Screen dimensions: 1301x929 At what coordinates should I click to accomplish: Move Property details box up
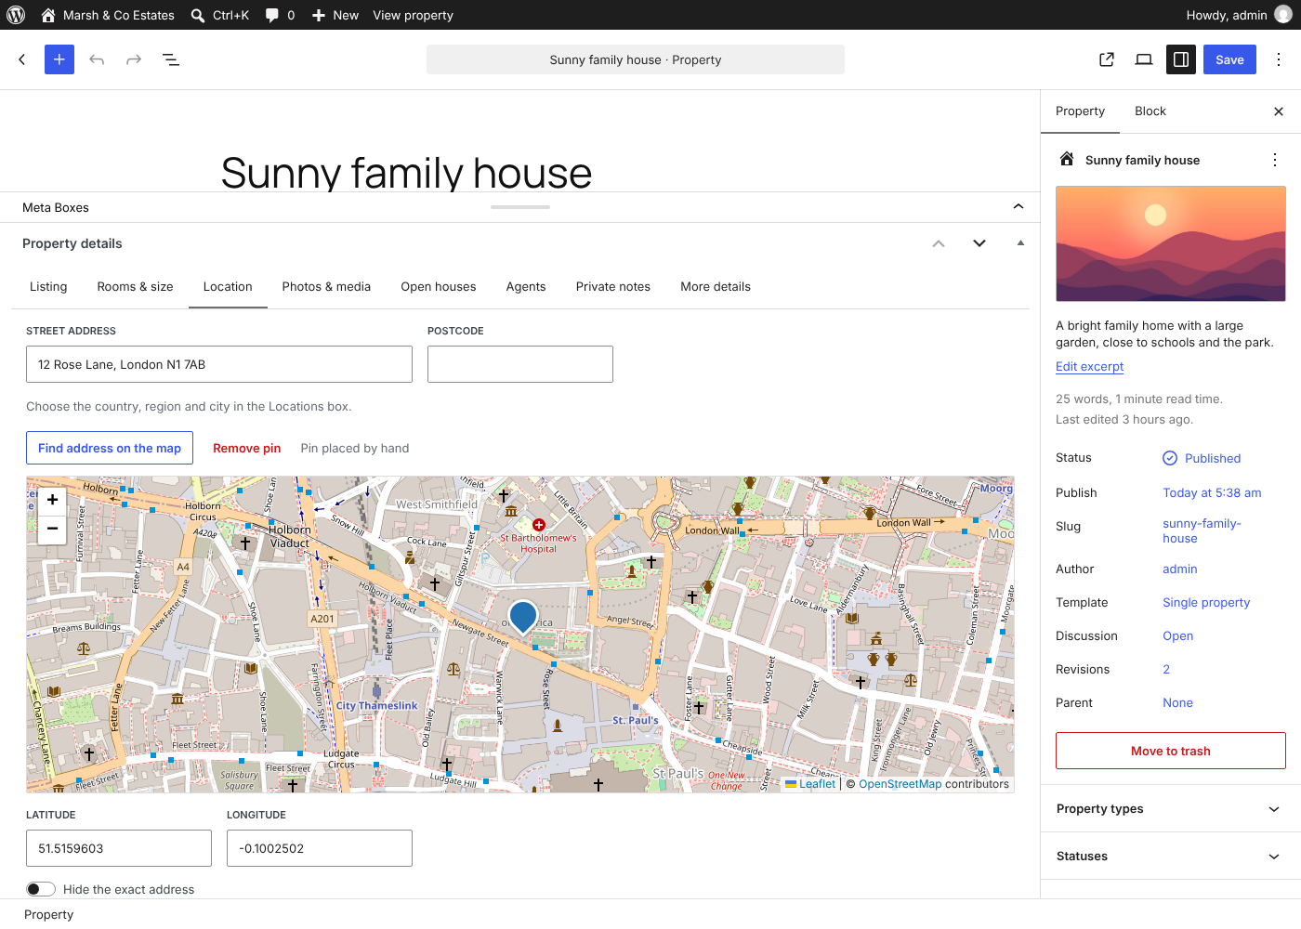pyautogui.click(x=939, y=243)
